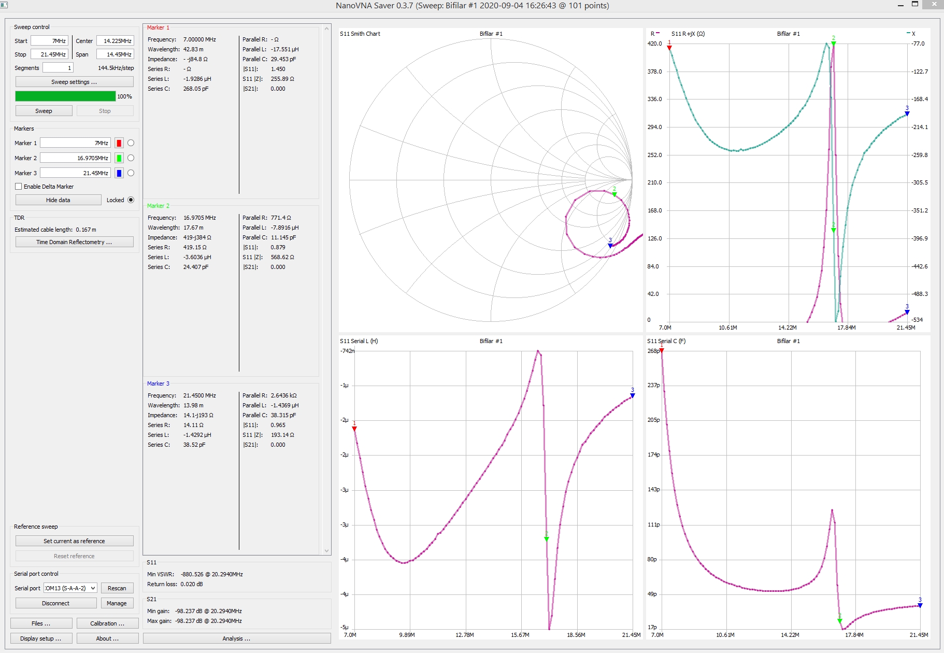944x653 pixels.
Task: Rescan serial ports
Action: pos(117,588)
